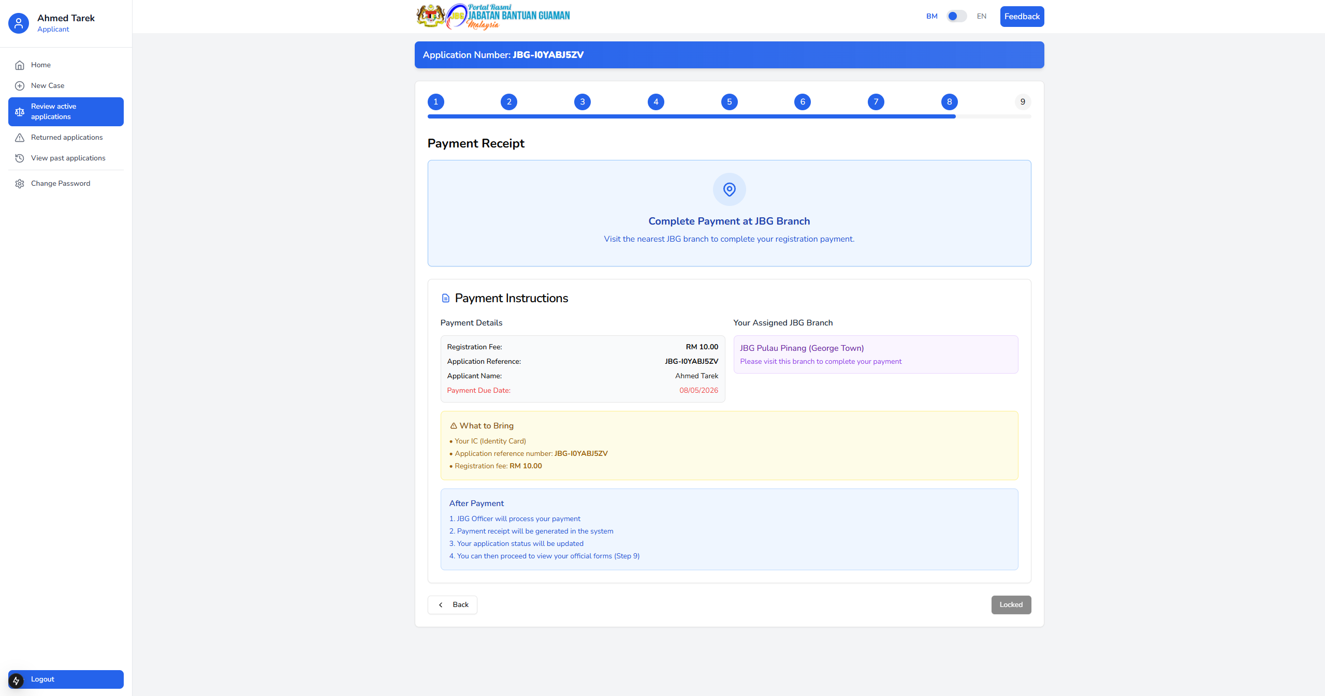Click the New Case plus-circle icon

[20, 86]
